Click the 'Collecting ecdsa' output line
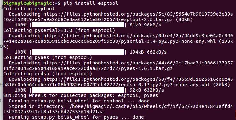 coord(48,74)
